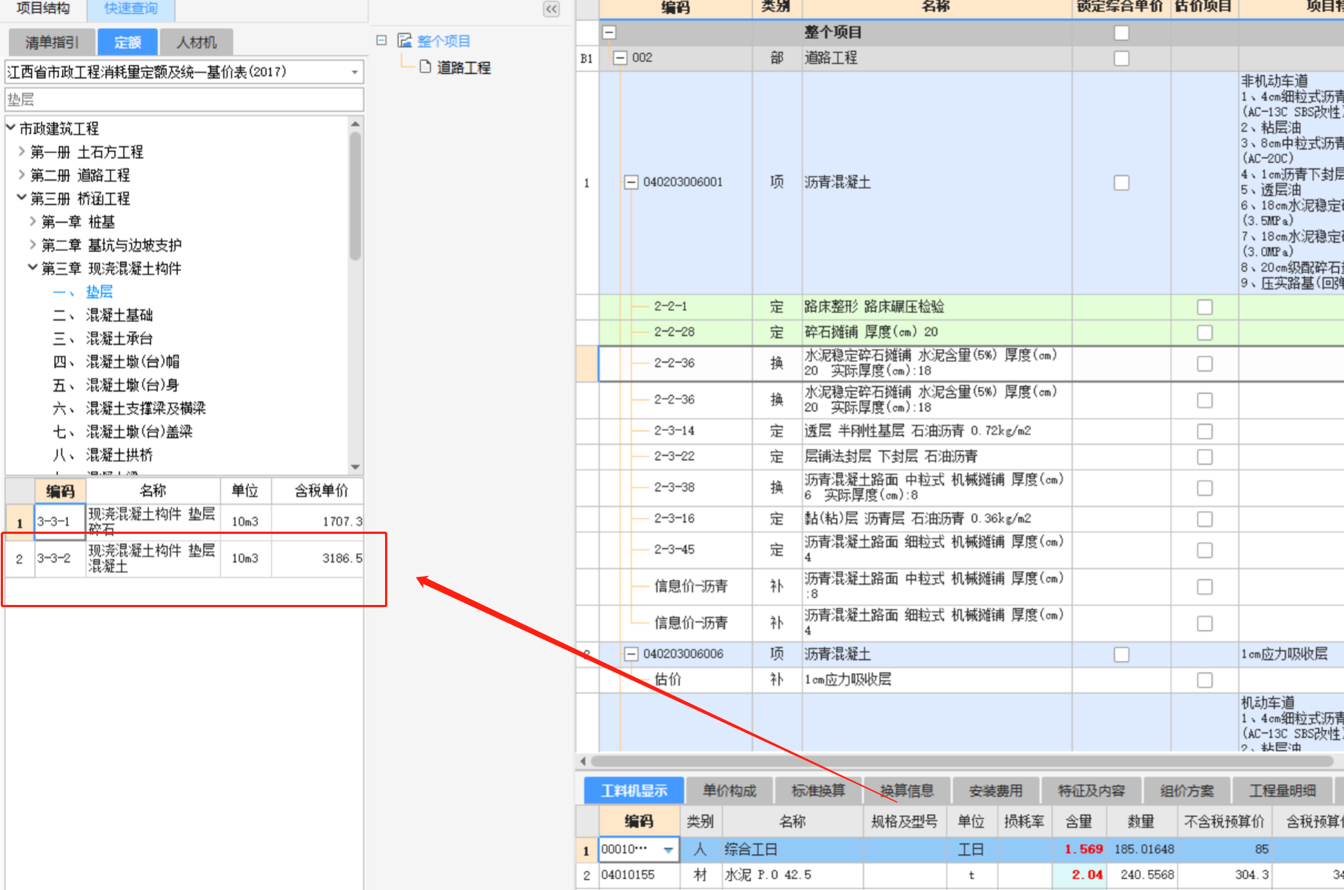Image resolution: width=1344 pixels, height=890 pixels.
Task: Collapse the left panel with the double-chevron icon
Action: coord(552,9)
